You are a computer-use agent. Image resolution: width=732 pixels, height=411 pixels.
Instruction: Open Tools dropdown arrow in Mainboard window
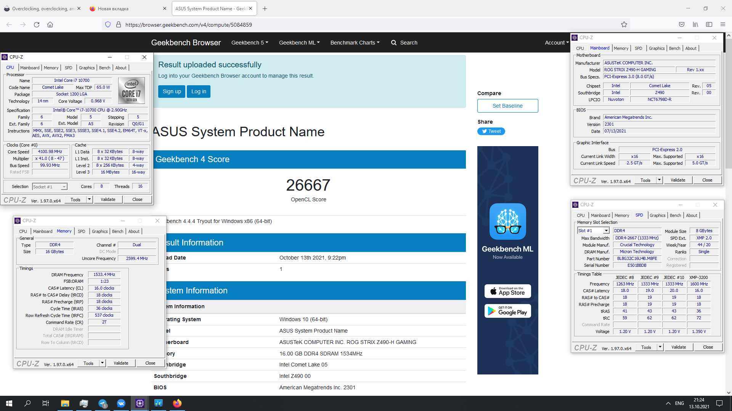click(659, 180)
